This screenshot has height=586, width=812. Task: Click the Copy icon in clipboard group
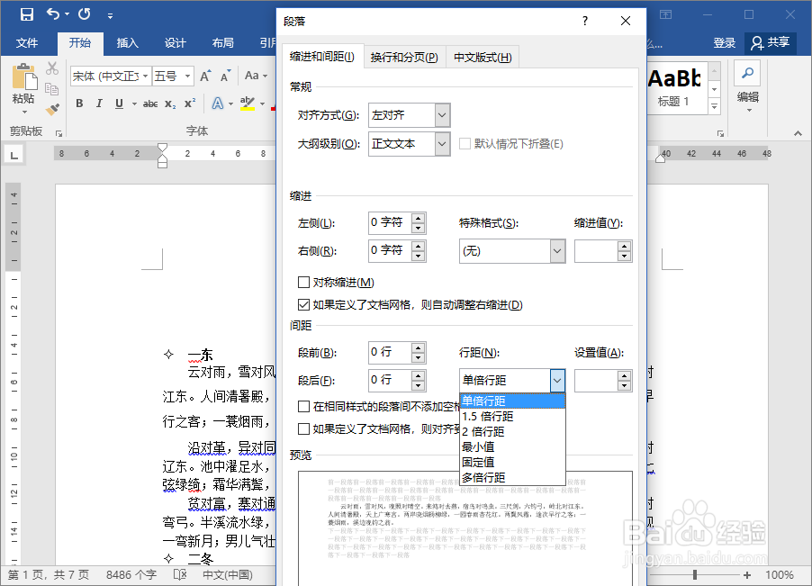click(x=52, y=89)
